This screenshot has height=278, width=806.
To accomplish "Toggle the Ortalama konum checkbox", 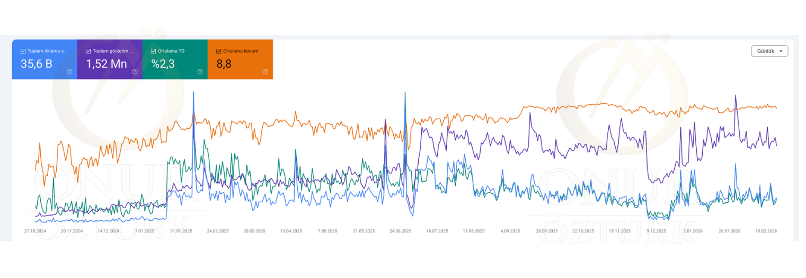I will 218,51.
